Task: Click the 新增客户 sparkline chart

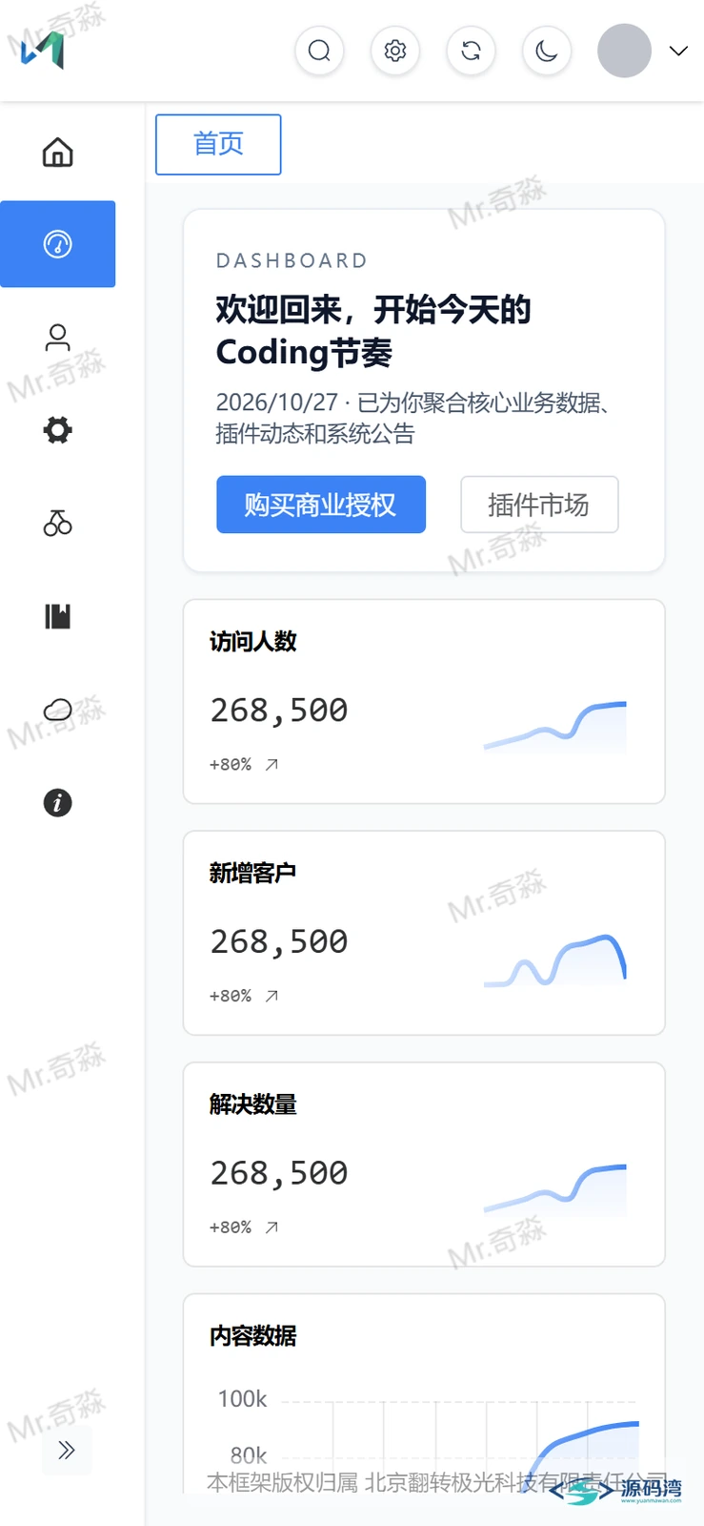Action: [x=555, y=959]
